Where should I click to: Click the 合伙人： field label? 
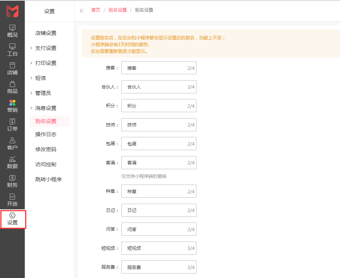point(110,87)
